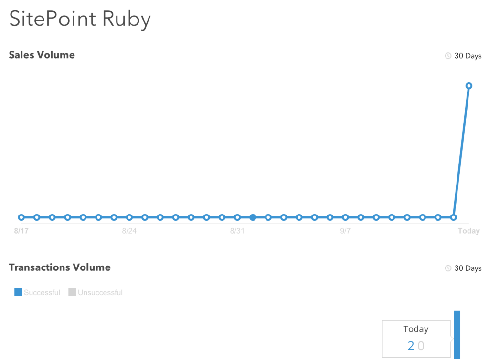
Task: Click the data point above the 9/7 label
Action: pos(345,217)
